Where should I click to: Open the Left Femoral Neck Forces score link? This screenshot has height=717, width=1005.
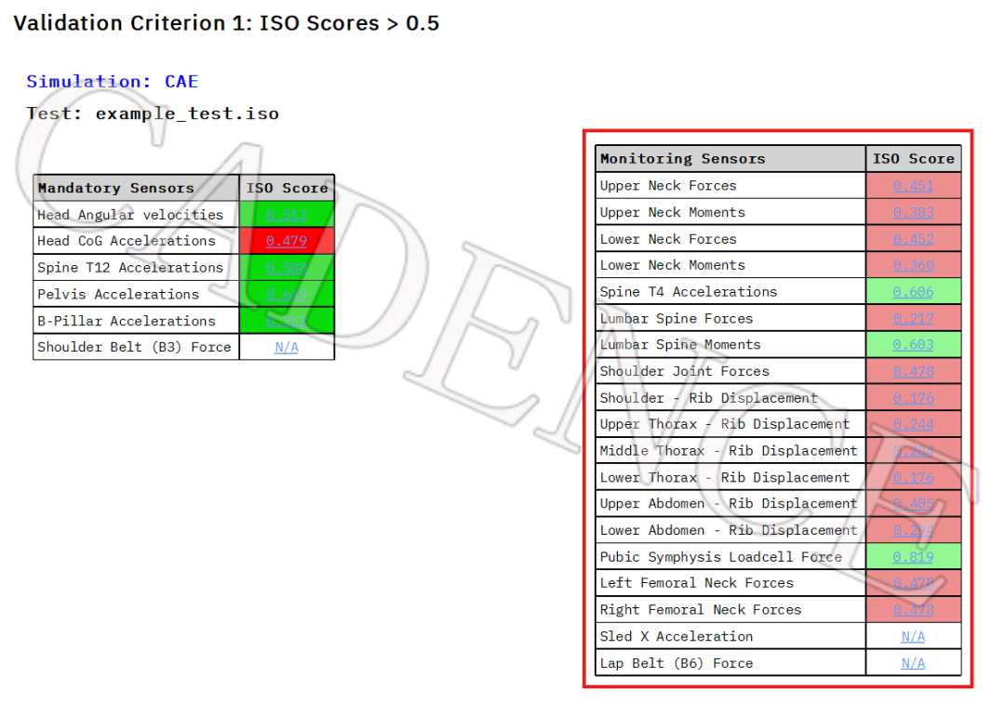913,583
